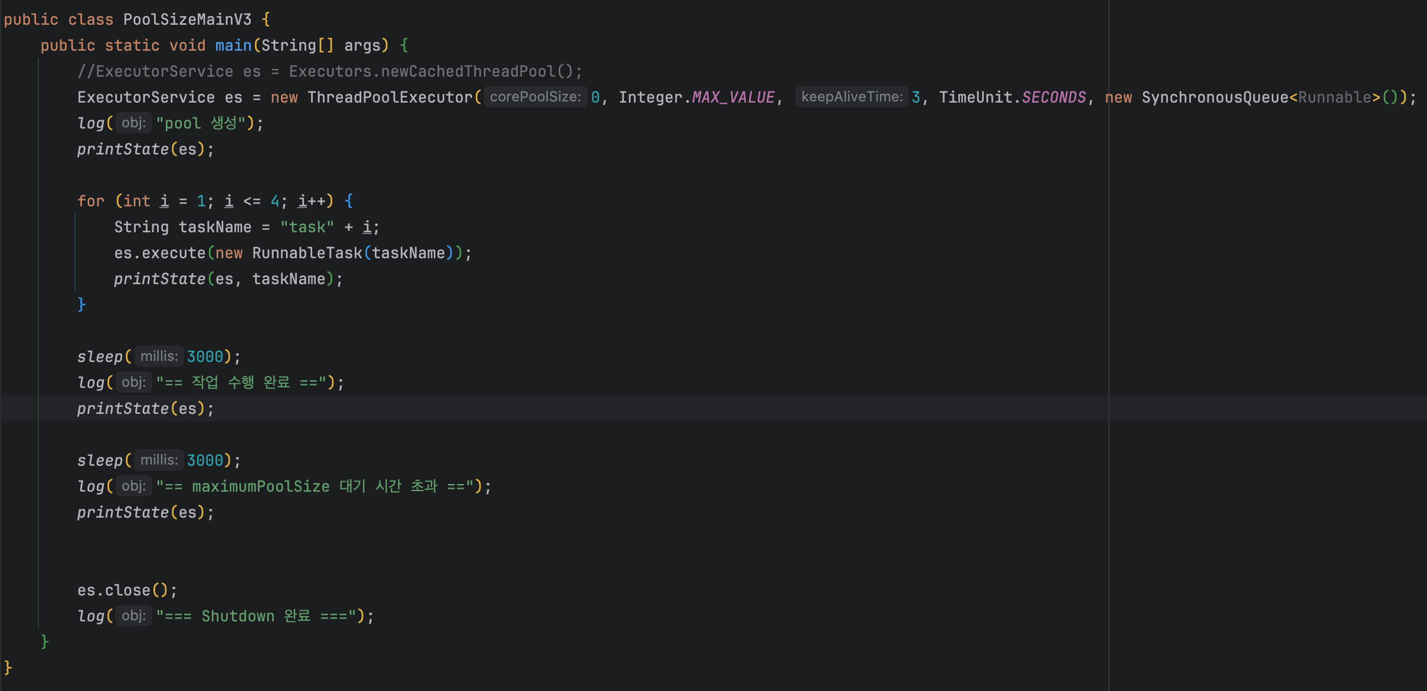Click the keepAliveTime inlay hint

851,97
